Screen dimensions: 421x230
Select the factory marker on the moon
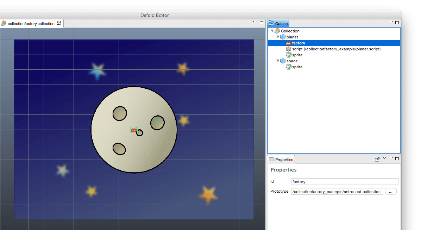[134, 130]
